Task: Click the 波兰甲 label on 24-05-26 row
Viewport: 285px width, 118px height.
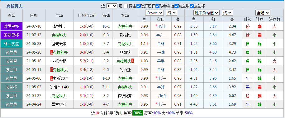Action: point(11,52)
